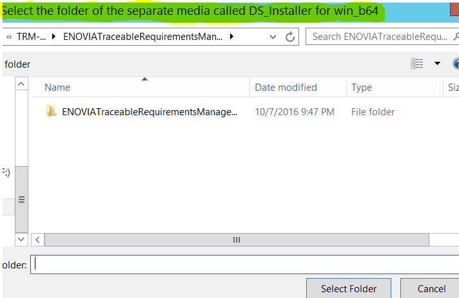Click the search magnifier icon
This screenshot has height=298, width=459.
pos(456,37)
